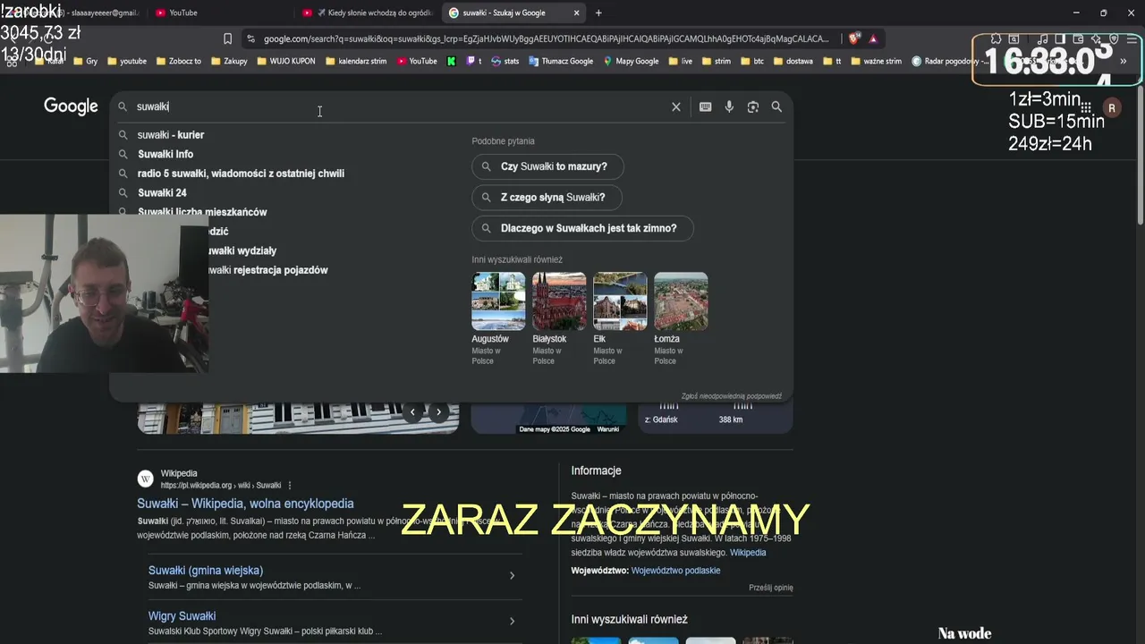Report suggestion via 'Zgłoś nieodpowiednią podpowiedź'
The width and height of the screenshot is (1145, 644).
coord(732,396)
